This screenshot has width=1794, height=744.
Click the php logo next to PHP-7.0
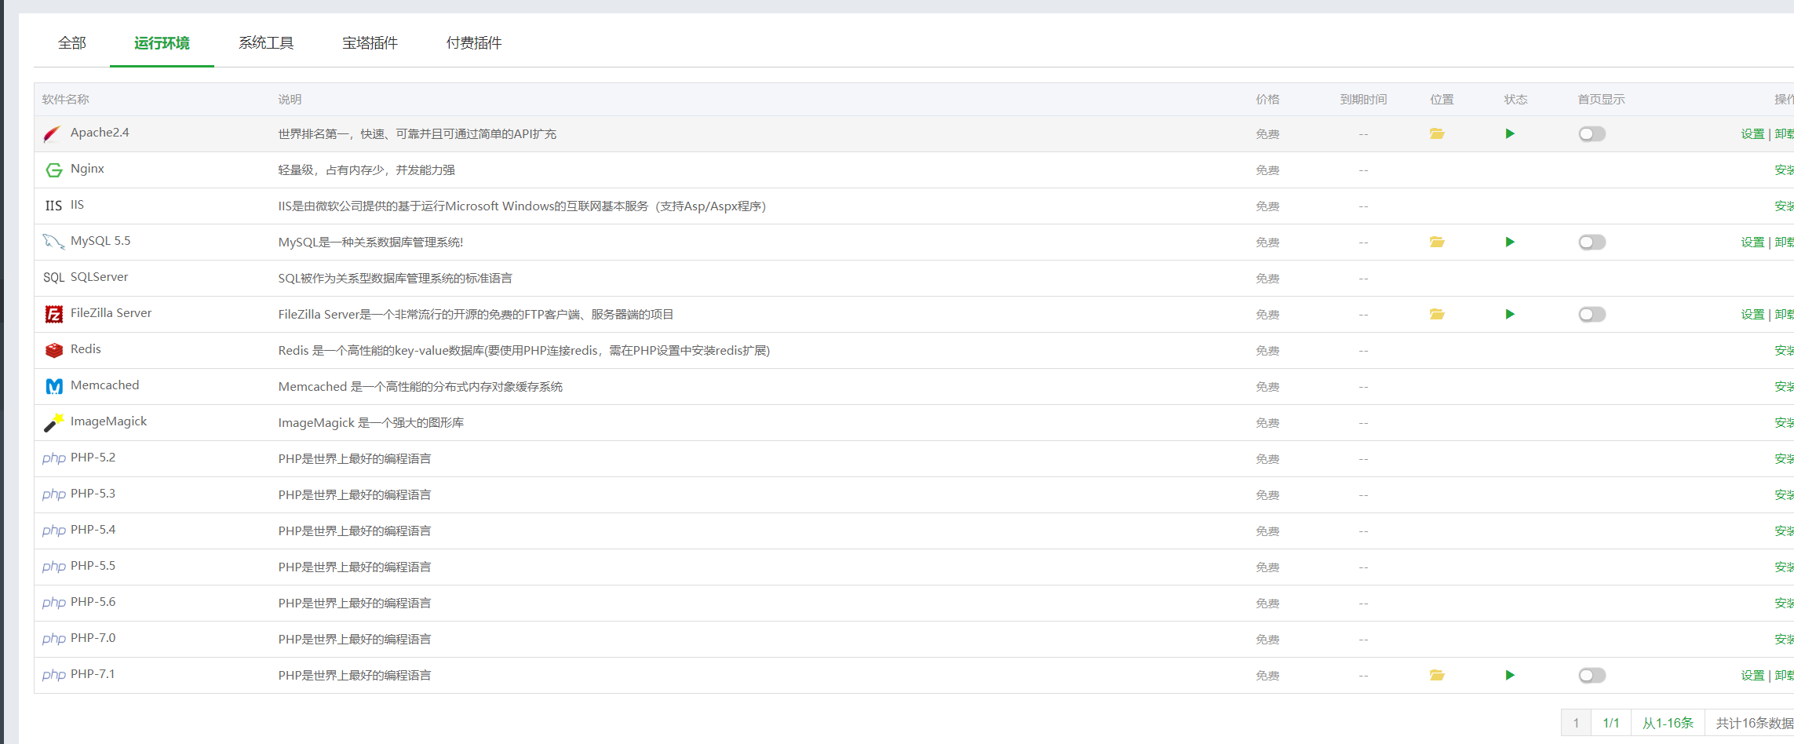[53, 639]
